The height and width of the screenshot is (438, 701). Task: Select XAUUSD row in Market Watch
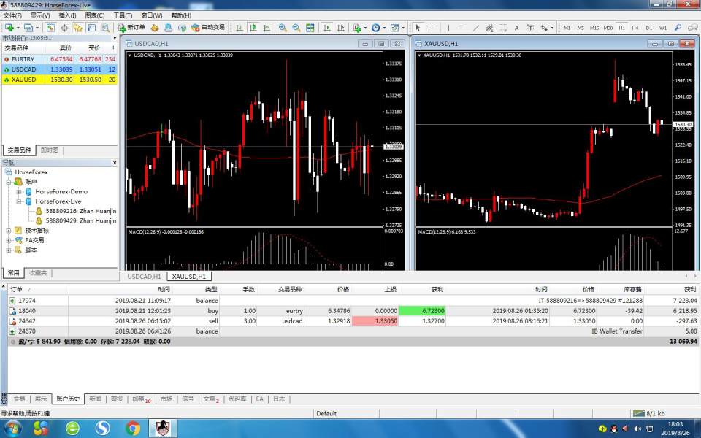point(22,80)
